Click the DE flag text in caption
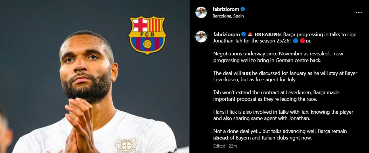This screenshot has height=153, width=369. pyautogui.click(x=309, y=41)
